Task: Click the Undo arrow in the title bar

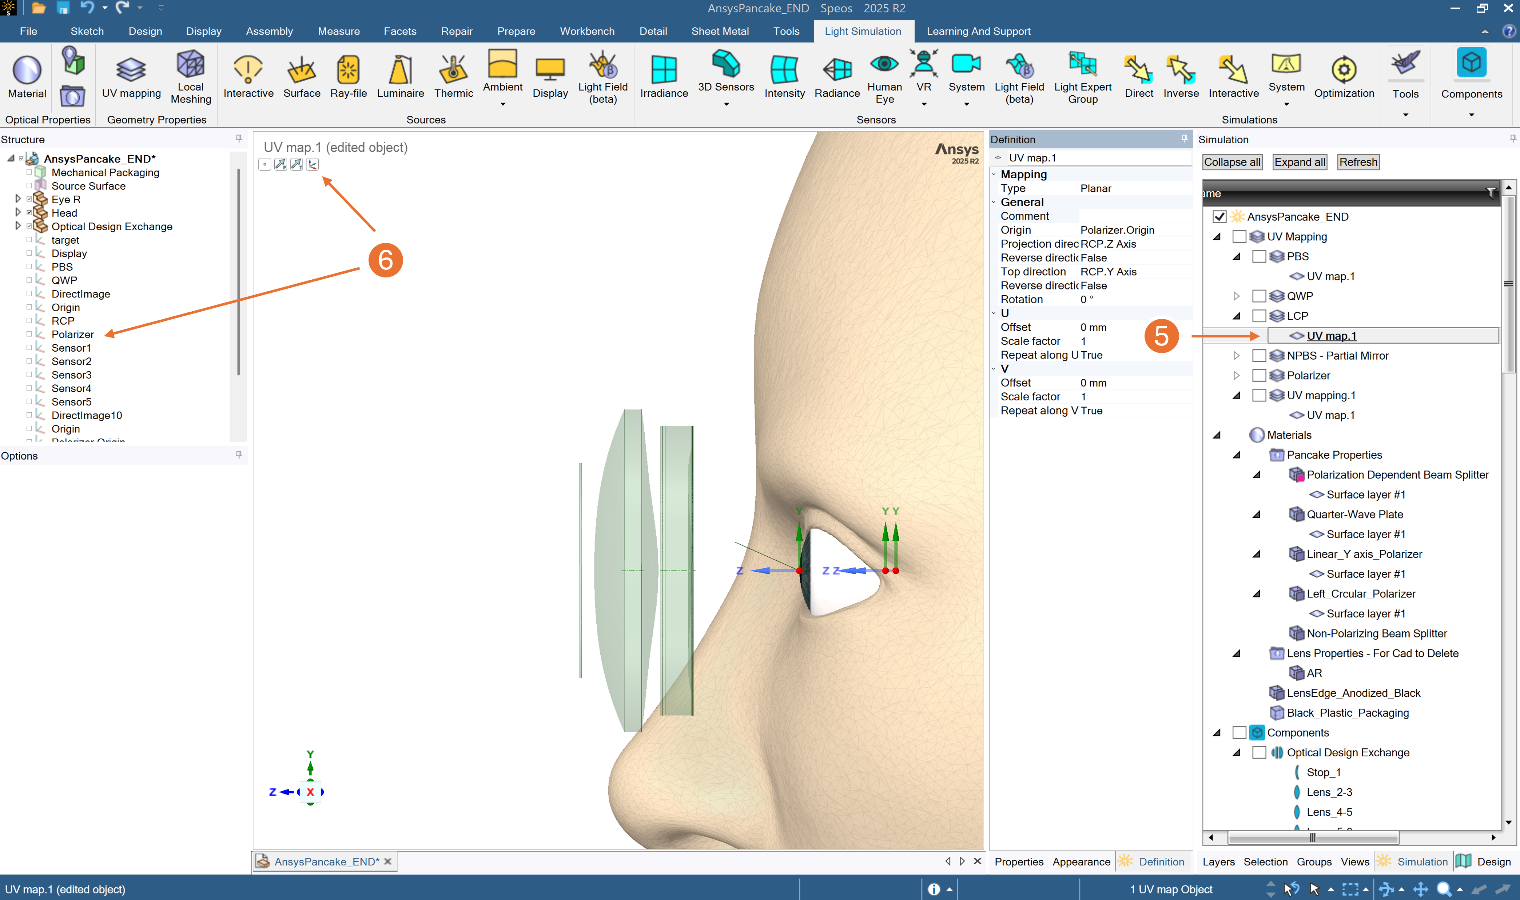Action: [x=87, y=8]
